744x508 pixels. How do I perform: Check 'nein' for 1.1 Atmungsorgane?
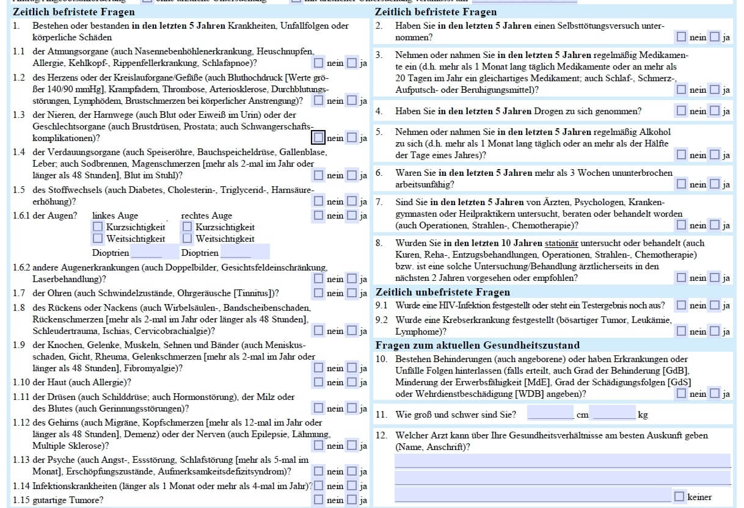coord(319,62)
